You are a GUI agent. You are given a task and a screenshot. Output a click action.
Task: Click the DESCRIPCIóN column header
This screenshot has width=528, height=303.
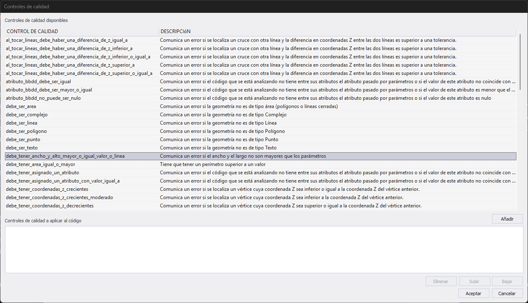[338, 31]
